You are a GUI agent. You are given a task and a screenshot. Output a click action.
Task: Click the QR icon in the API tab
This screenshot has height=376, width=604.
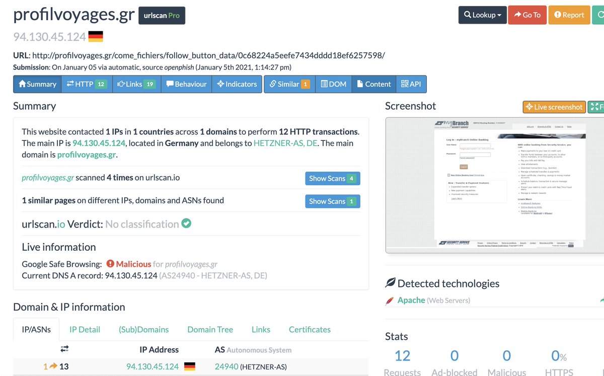405,84
